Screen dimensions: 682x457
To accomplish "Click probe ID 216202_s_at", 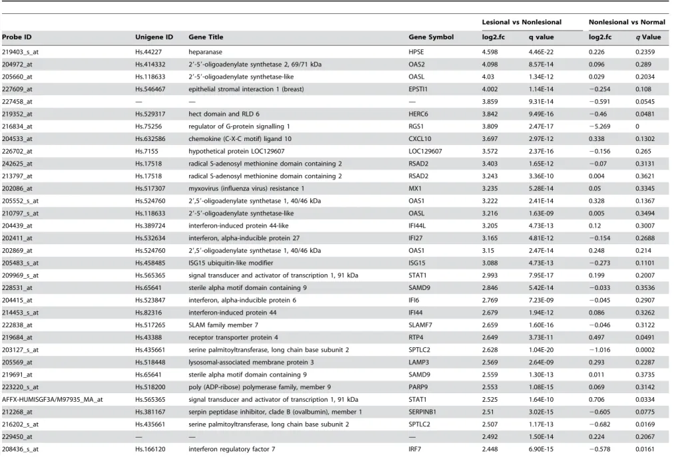I will [x=20, y=424].
